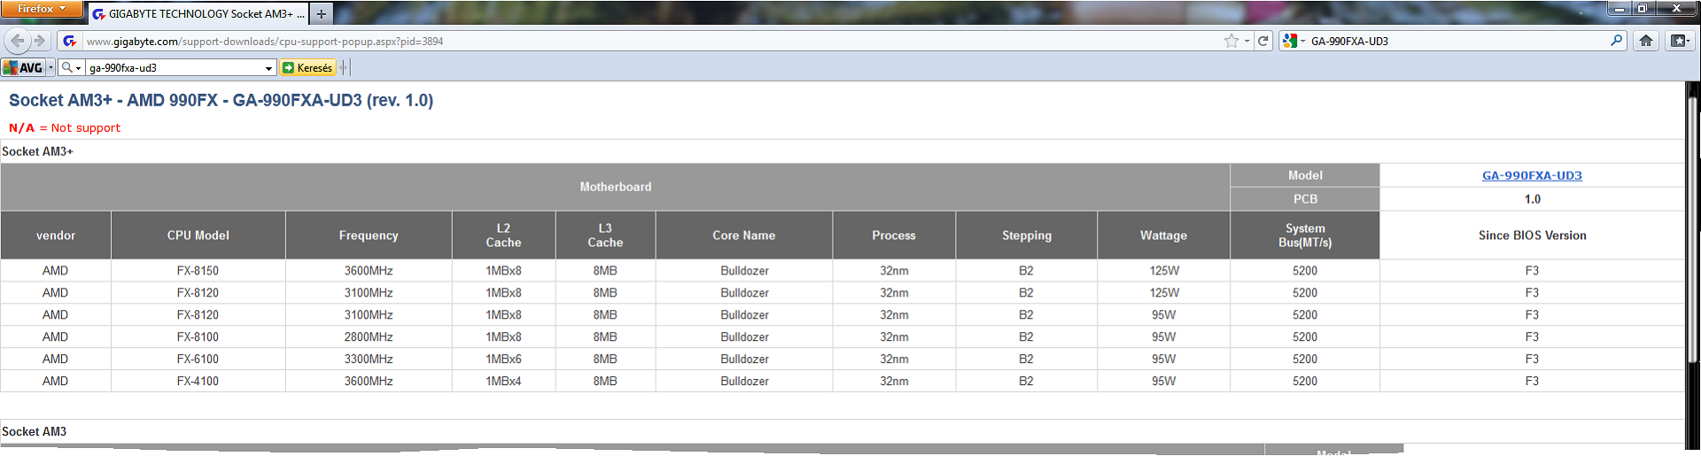Open a new tab with the plus button

point(322,14)
